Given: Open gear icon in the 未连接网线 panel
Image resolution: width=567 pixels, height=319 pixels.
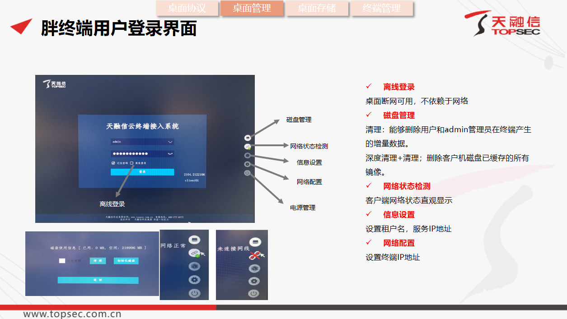Looking at the screenshot, I should point(255,282).
